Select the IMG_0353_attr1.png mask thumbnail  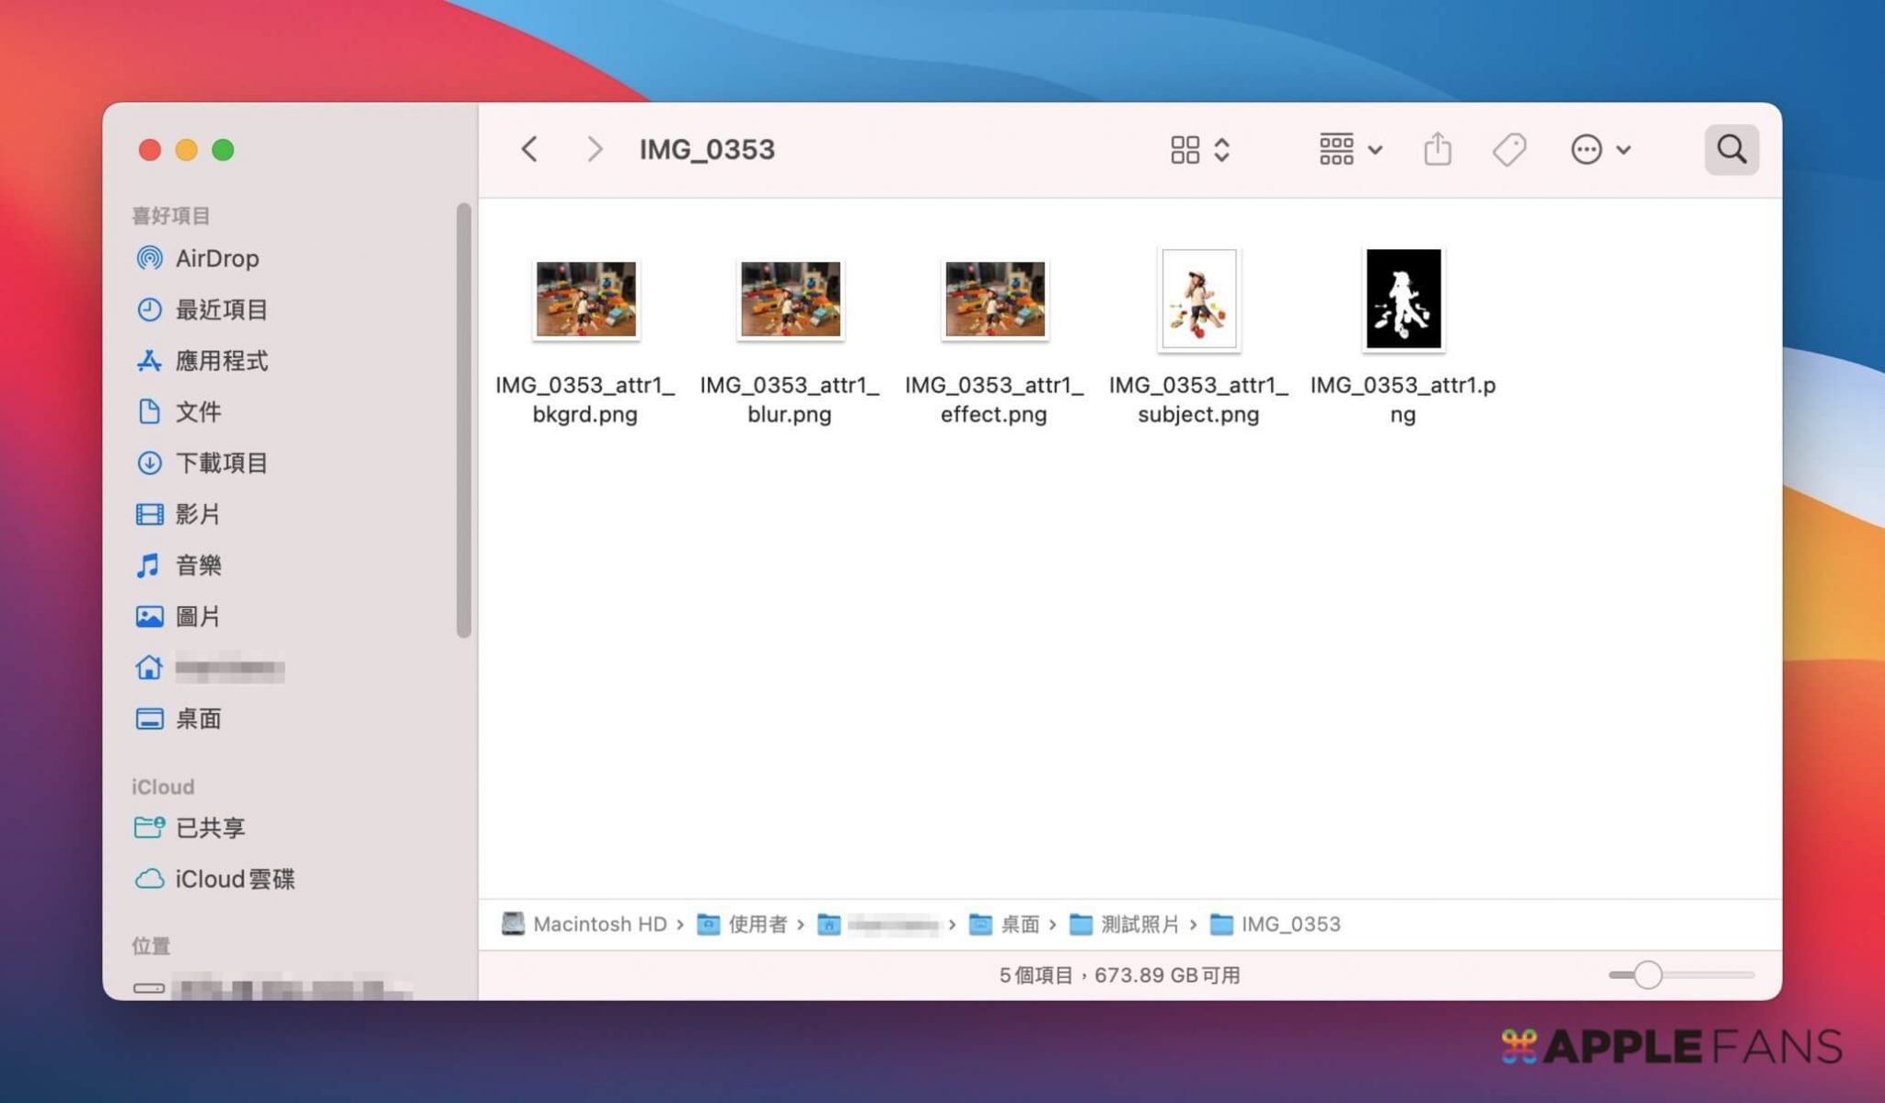pyautogui.click(x=1403, y=300)
